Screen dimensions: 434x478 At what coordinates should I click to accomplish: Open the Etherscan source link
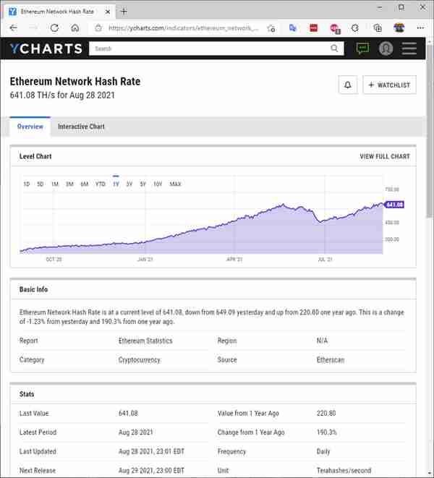click(331, 360)
